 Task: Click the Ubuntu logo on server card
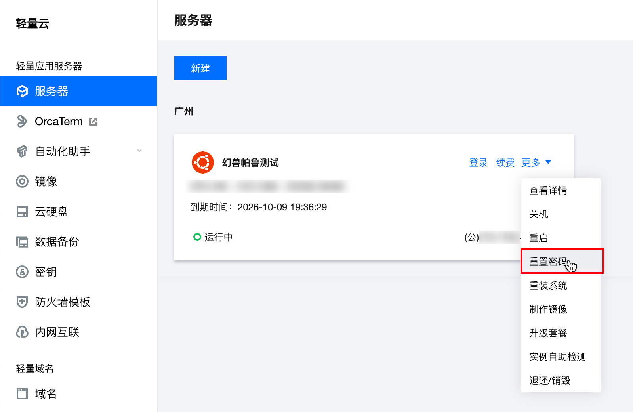tap(203, 162)
